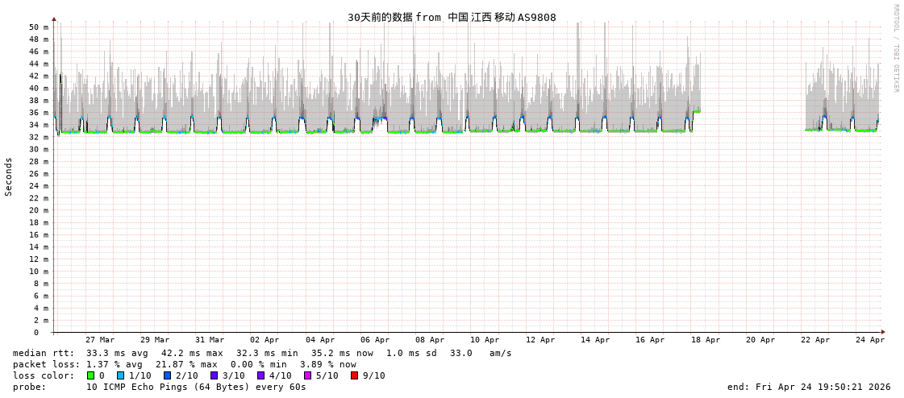
Task: Click the 24 Apr date label
Action: pos(870,340)
